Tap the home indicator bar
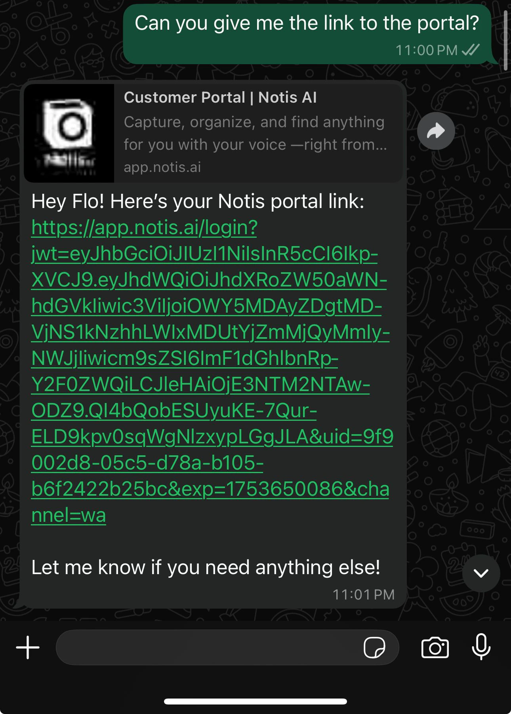The width and height of the screenshot is (511, 714). 255,700
